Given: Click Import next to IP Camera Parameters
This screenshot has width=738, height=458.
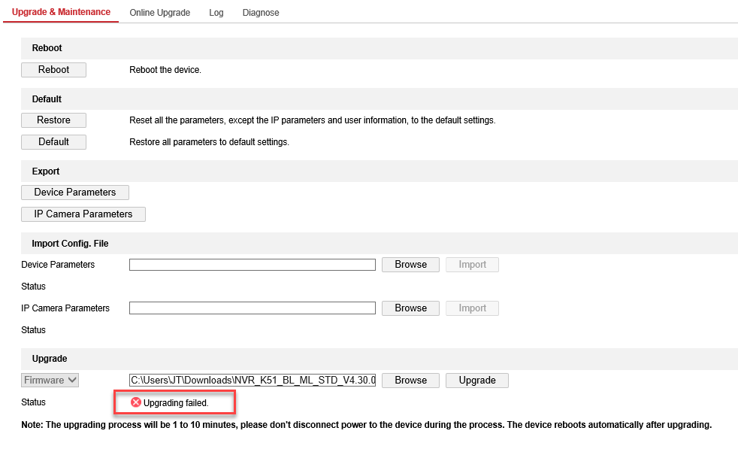Looking at the screenshot, I should pos(472,308).
